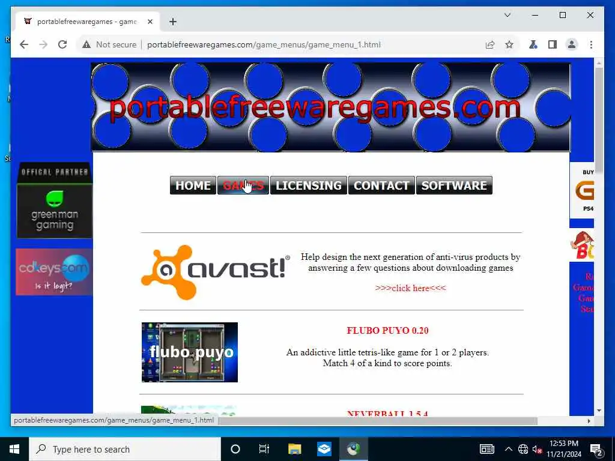Close the portablefreewaregames tab
615x461 pixels.
click(x=150, y=22)
